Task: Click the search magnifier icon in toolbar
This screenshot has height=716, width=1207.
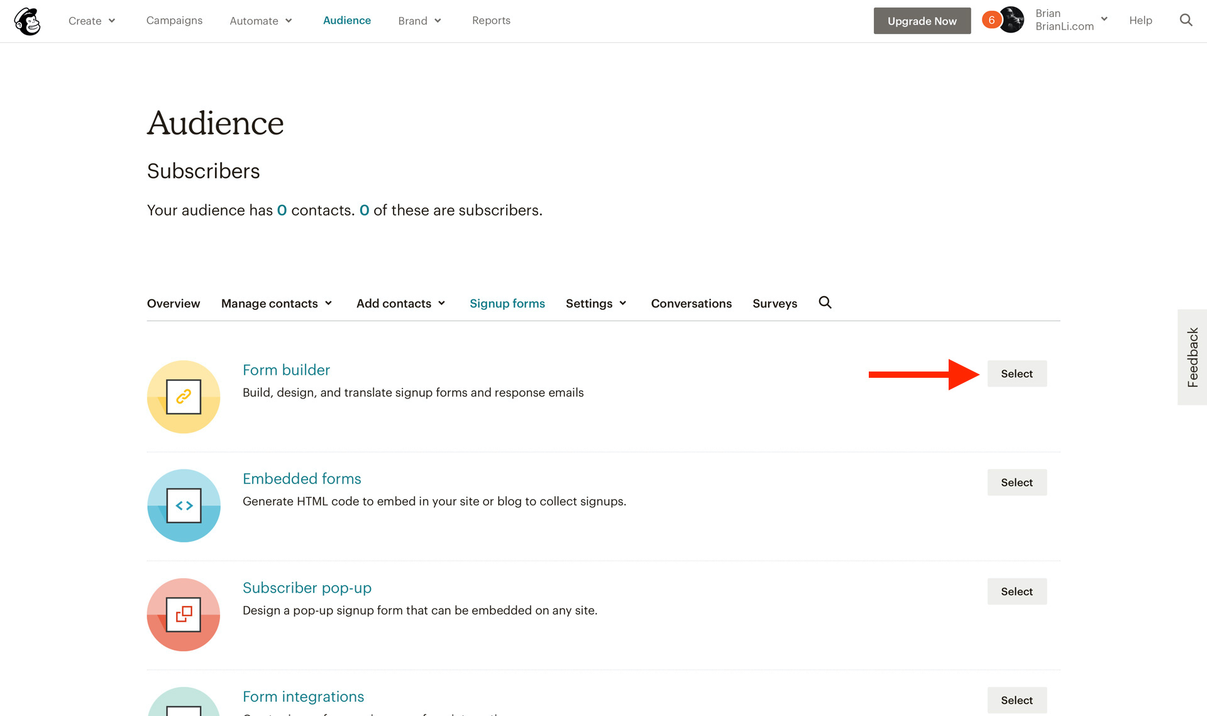Action: tap(1186, 21)
